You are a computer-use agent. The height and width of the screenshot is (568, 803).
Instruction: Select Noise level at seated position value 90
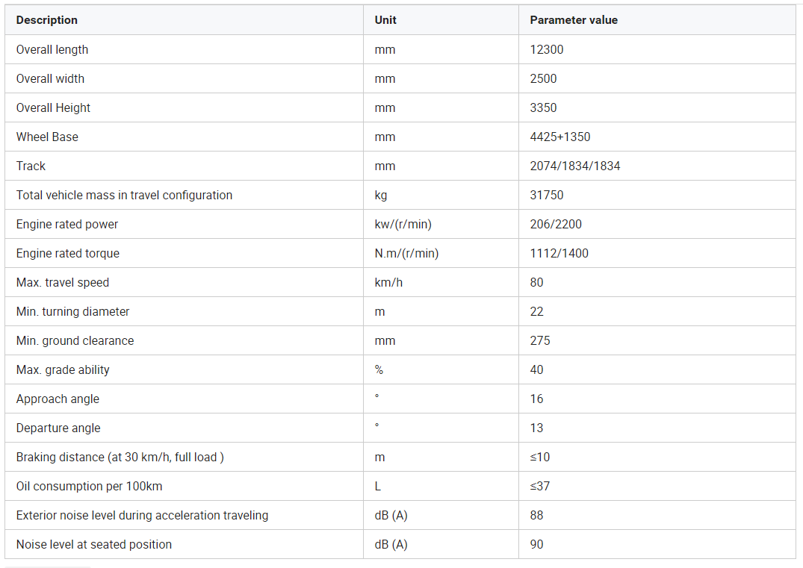point(536,544)
